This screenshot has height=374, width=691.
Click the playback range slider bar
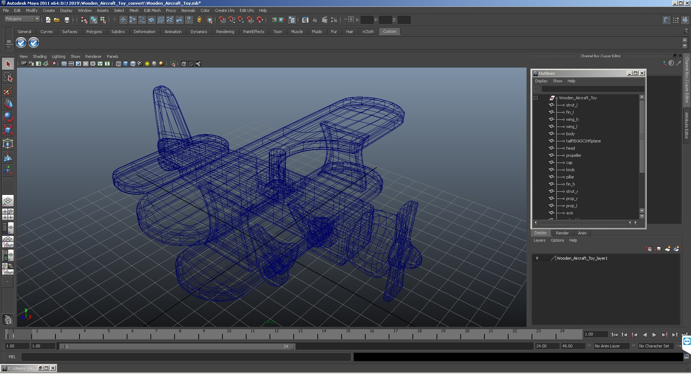pos(177,346)
